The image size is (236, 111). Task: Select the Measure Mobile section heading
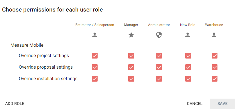click(27, 45)
